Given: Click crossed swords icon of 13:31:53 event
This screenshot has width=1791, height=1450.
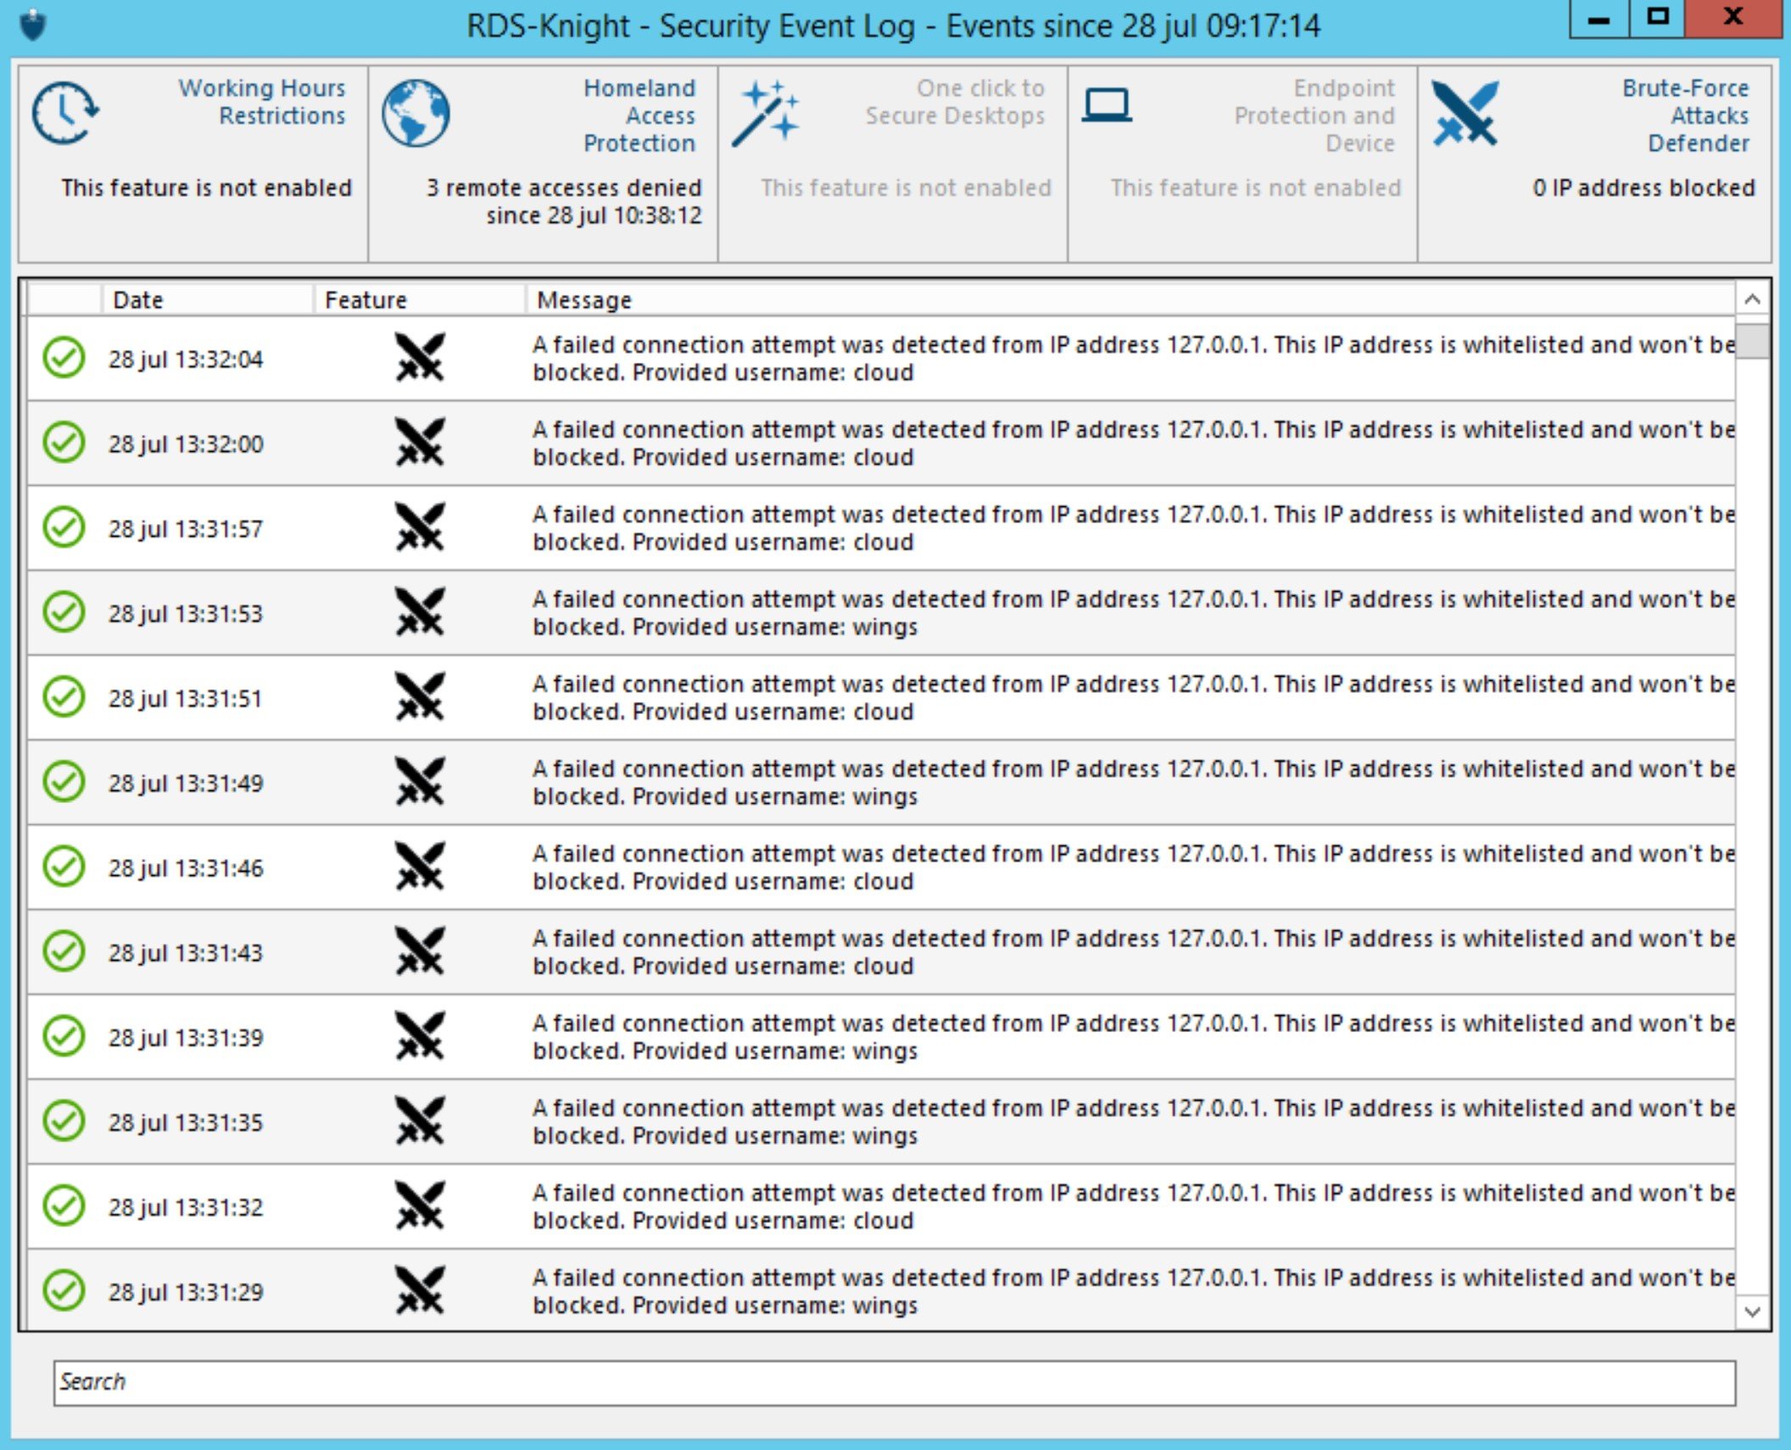Looking at the screenshot, I should [x=419, y=611].
